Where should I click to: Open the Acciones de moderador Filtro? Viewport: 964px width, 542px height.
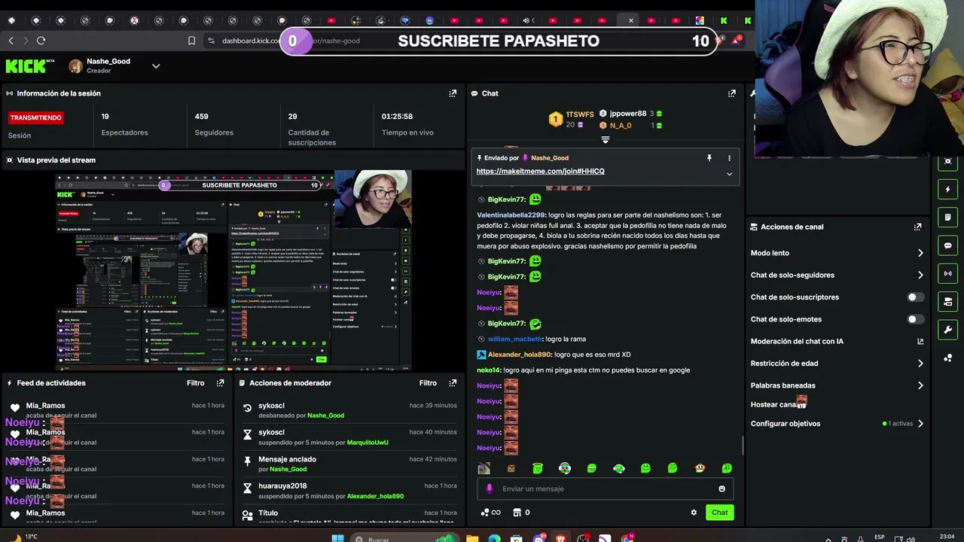tap(428, 383)
